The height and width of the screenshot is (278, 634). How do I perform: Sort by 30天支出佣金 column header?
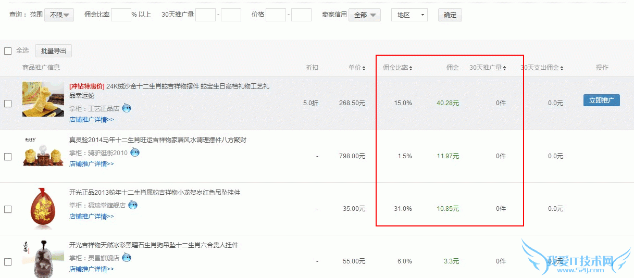[x=542, y=68]
